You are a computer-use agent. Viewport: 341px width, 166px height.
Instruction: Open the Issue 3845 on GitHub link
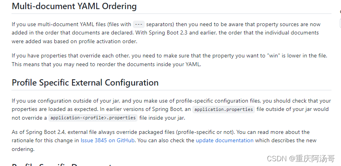[x=107, y=140]
